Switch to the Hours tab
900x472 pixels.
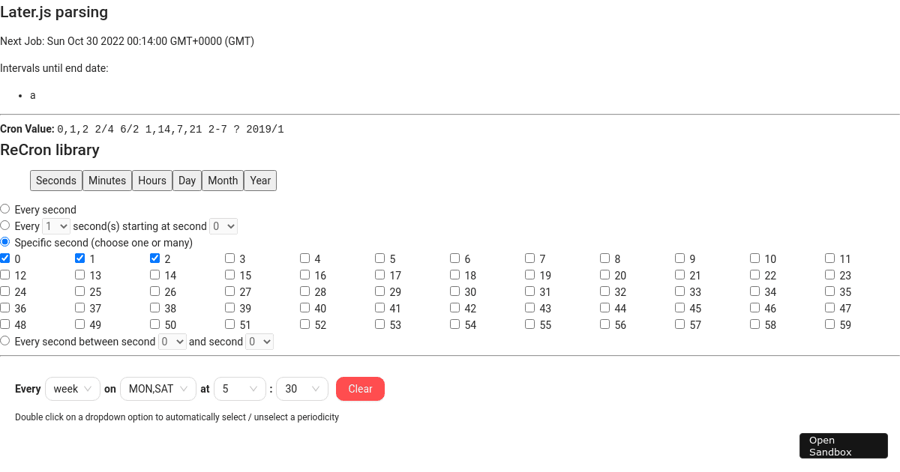(152, 180)
